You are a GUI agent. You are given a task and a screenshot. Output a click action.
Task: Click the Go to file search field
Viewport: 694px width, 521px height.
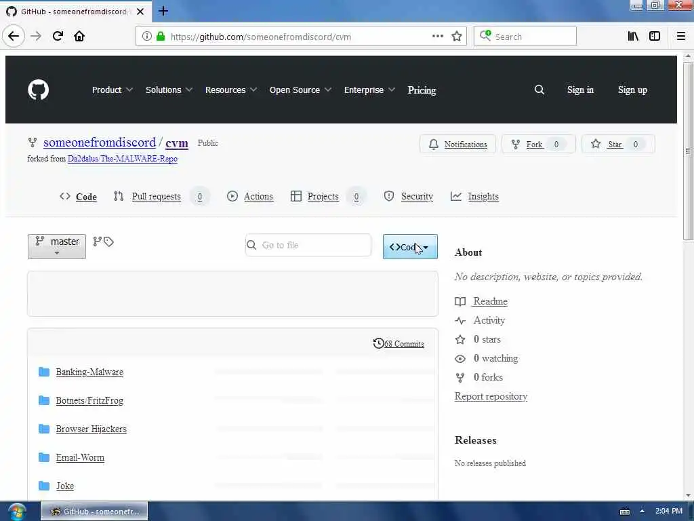[308, 245]
